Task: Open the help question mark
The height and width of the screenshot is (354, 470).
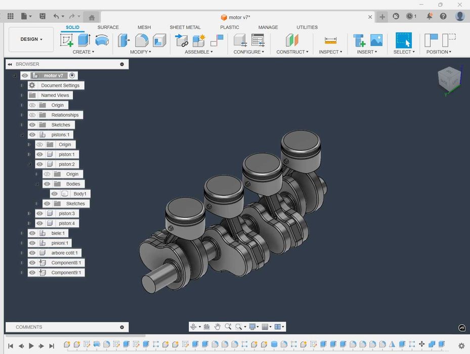Action: (443, 16)
